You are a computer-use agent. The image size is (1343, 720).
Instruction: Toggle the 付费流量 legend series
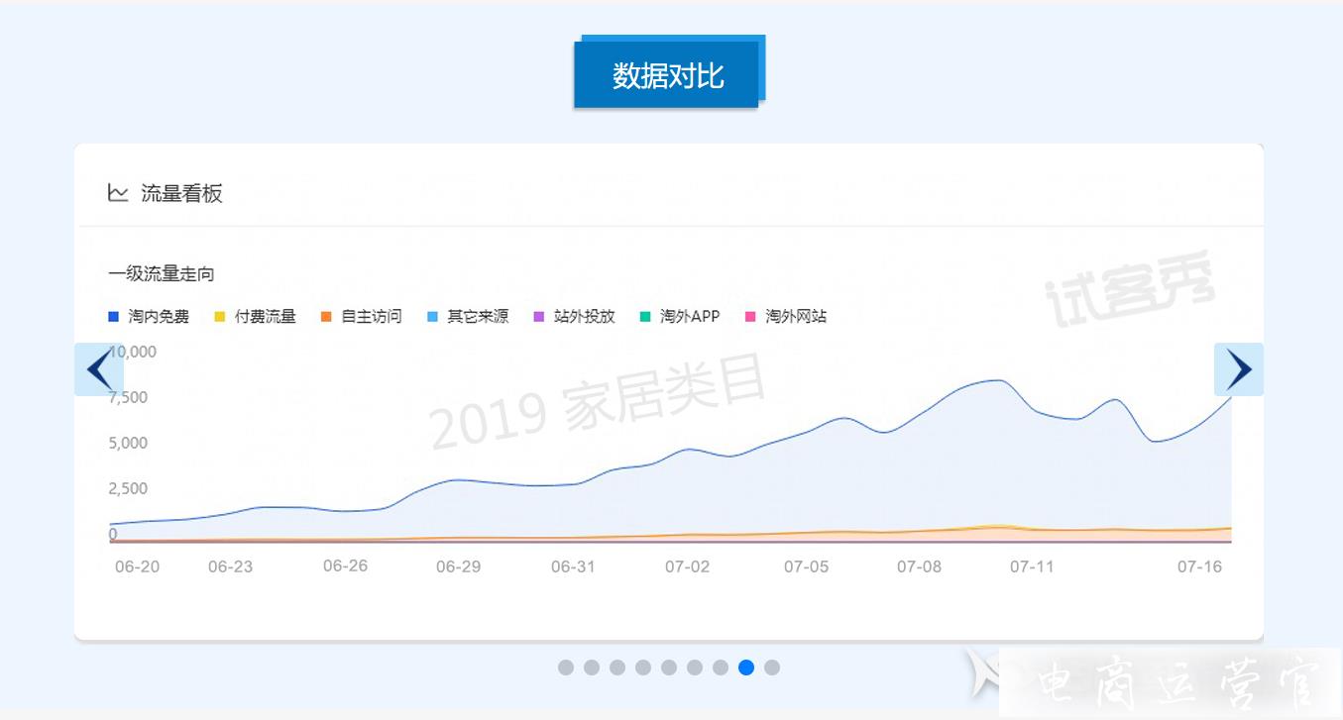click(x=255, y=317)
